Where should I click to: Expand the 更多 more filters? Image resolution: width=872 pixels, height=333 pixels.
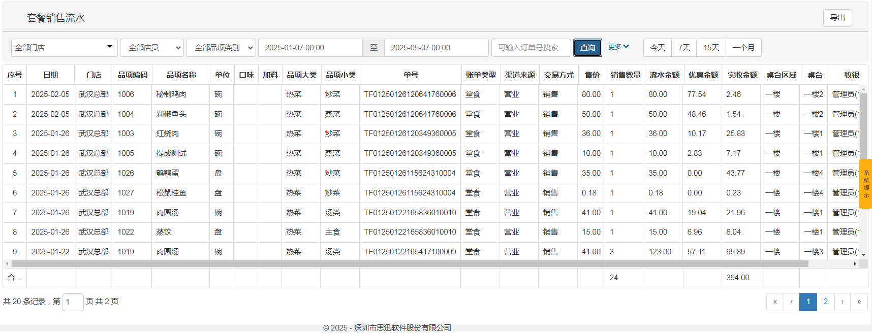pyautogui.click(x=619, y=47)
